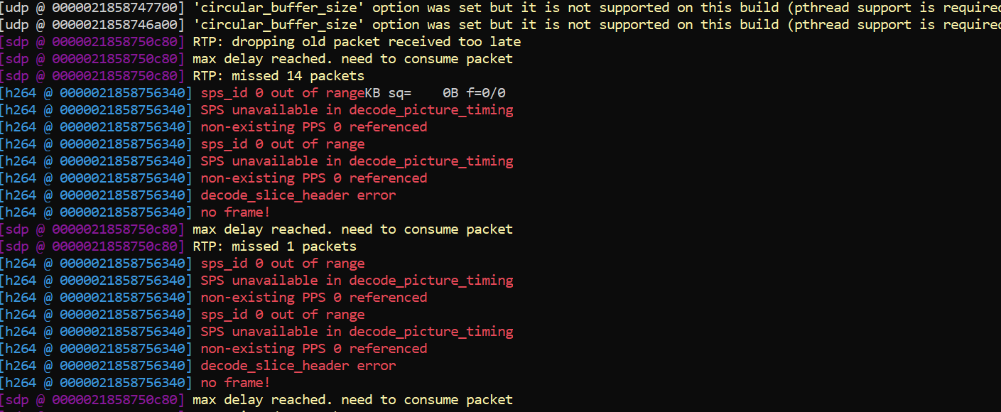Click the first "decode_slice_header error" message
This screenshot has width=1001, height=412.
pyautogui.click(x=298, y=195)
